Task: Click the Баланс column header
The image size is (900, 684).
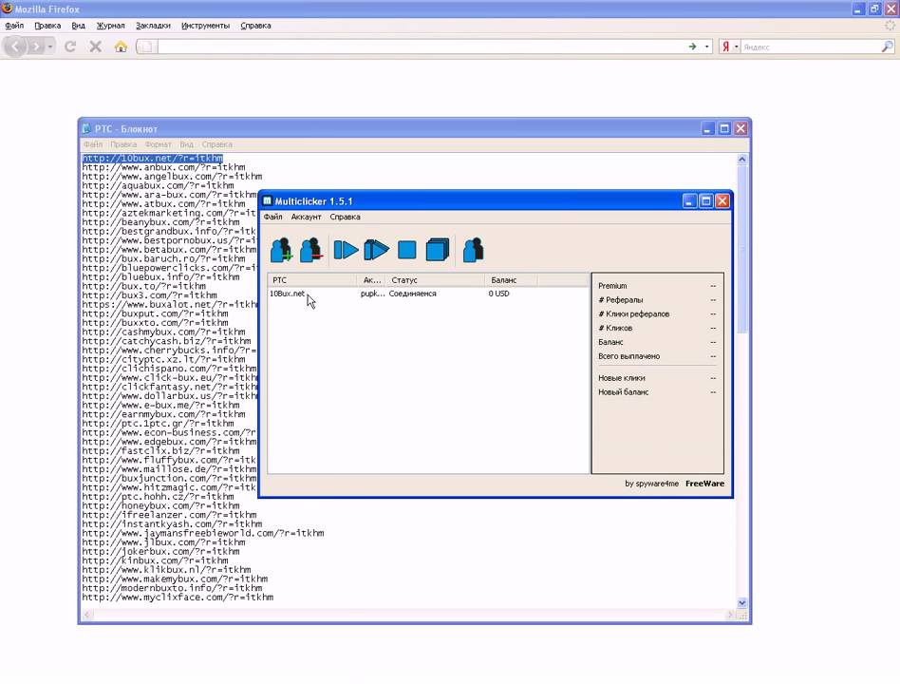Action: [x=511, y=280]
